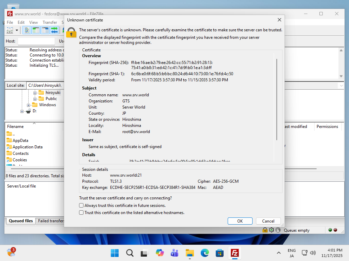Open the Transfer menu

click(x=50, y=22)
